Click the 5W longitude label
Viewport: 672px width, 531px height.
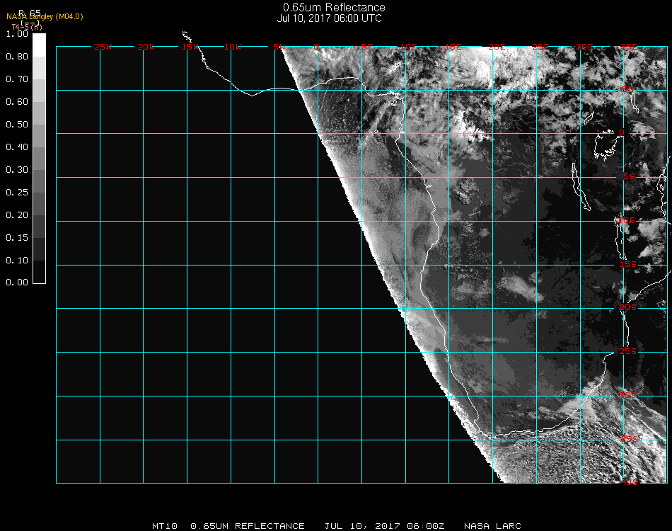(279, 47)
